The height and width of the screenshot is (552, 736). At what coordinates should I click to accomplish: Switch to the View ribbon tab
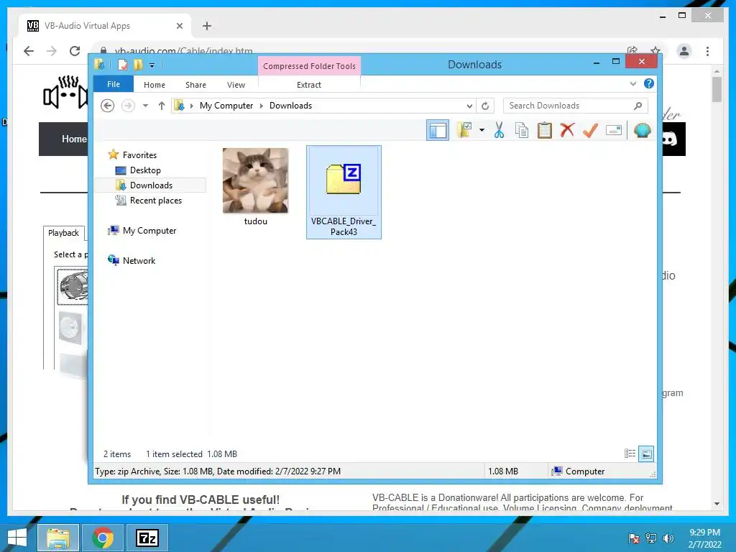tap(236, 85)
